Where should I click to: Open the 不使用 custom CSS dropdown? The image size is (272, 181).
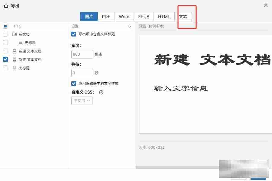coord(82,101)
